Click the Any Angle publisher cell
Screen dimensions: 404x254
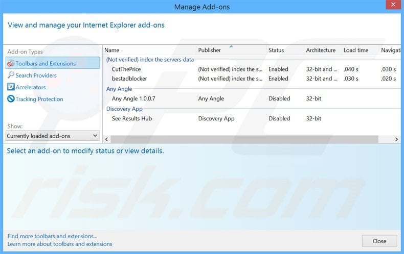click(211, 99)
